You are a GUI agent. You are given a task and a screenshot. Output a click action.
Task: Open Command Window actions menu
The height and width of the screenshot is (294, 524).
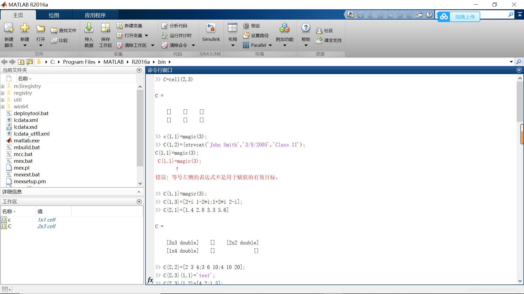[x=519, y=70]
